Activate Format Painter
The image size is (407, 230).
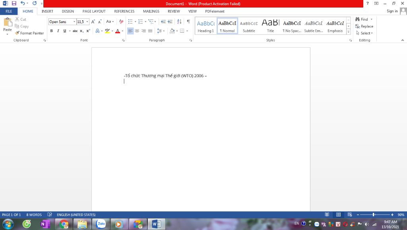pos(29,33)
